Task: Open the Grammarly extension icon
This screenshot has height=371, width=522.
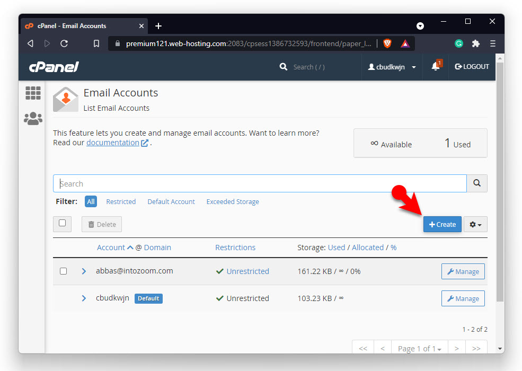Action: tap(459, 43)
